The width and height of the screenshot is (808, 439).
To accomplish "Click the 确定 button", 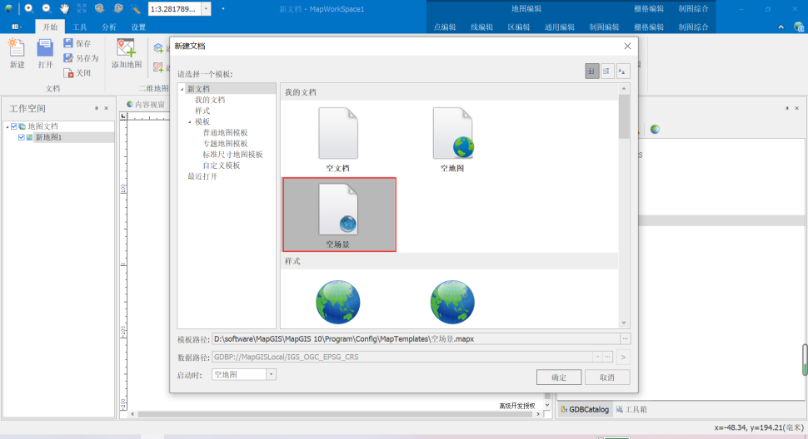I will click(x=559, y=377).
